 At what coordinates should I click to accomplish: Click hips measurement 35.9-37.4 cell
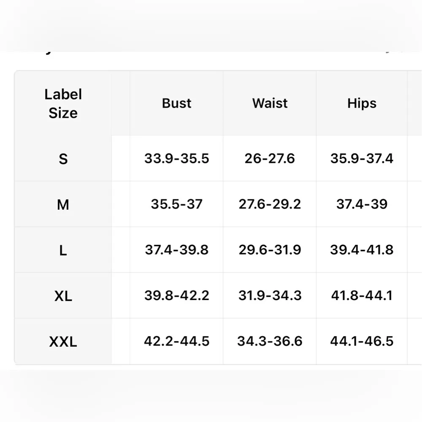[x=362, y=159]
